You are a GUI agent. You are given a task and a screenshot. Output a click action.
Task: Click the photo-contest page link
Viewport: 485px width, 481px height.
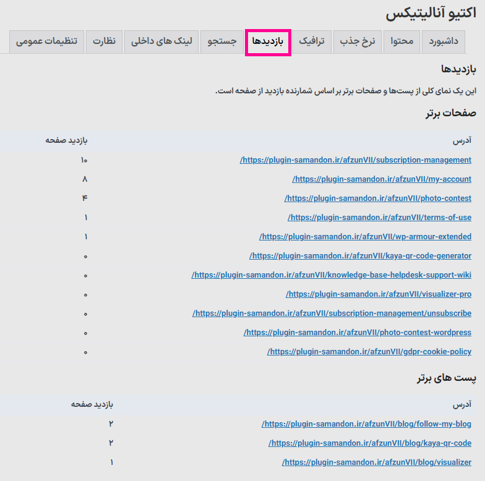(378, 198)
